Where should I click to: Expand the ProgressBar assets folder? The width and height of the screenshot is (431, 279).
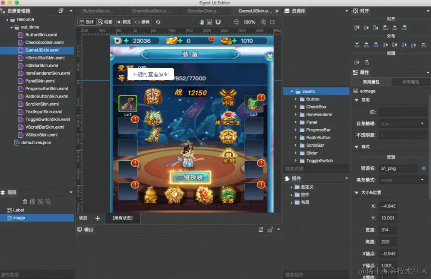pyautogui.click(x=296, y=130)
